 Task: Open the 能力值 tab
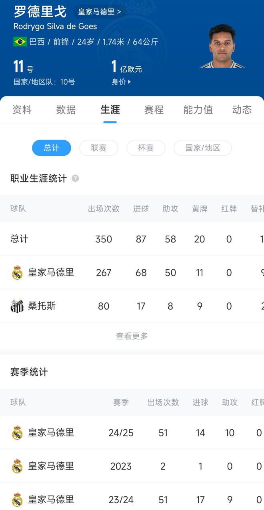click(x=198, y=110)
